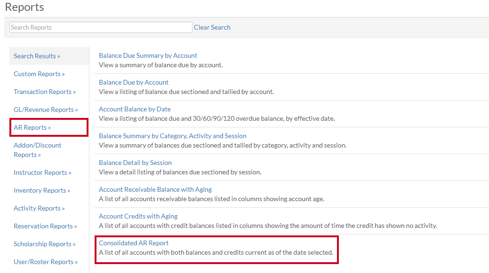Open the Consolidated AR Report link
This screenshot has width=489, height=273.
(134, 243)
